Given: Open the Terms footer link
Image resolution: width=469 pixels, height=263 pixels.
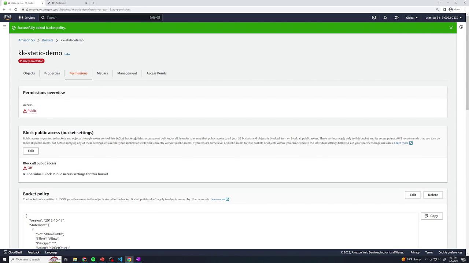Looking at the screenshot, I should click(x=429, y=252).
